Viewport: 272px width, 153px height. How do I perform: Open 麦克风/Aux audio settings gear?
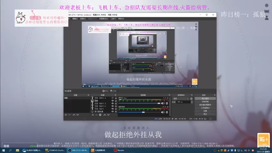(167, 103)
